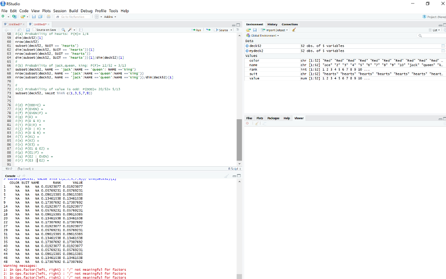Image resolution: width=446 pixels, height=279 pixels.
Task: Enable the Source on Save checkbox
Action: click(35, 30)
